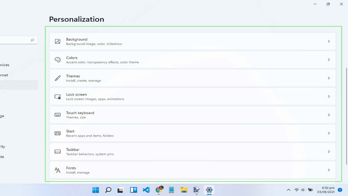Screen dimensions: 348x196
Task: Expand the Fonts row chevron
Action: coord(329,170)
